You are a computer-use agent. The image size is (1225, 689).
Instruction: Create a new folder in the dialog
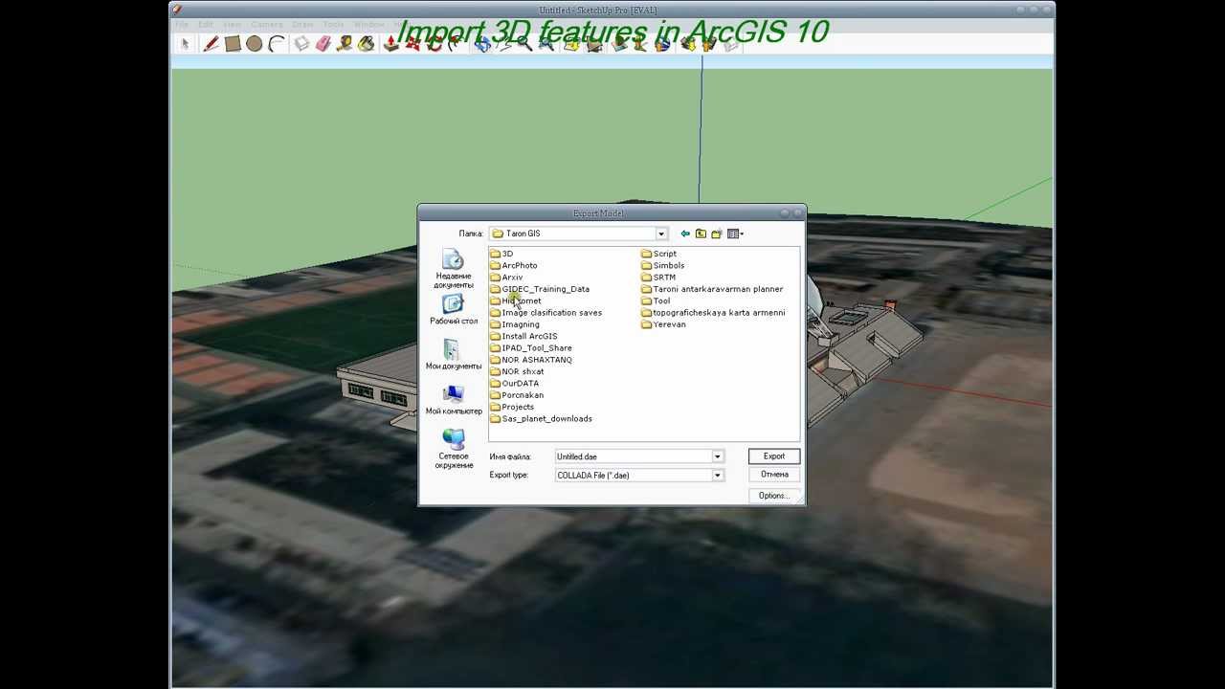click(x=716, y=233)
